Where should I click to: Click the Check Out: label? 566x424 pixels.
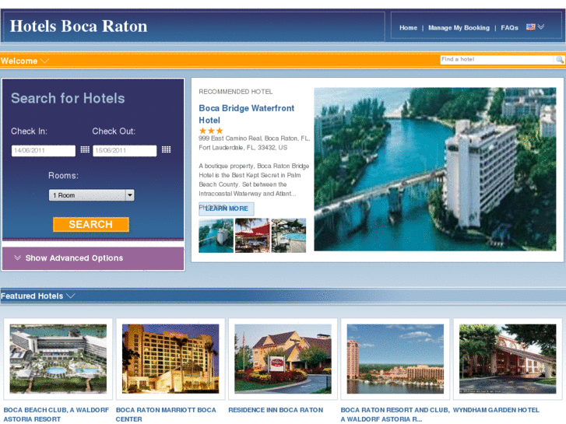[114, 131]
